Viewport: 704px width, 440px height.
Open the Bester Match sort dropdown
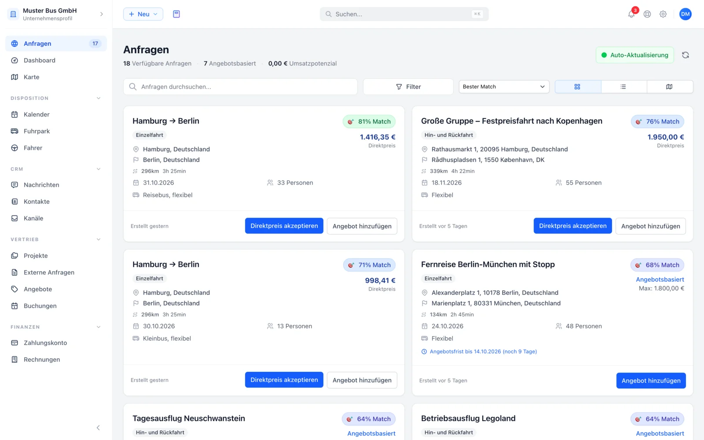(504, 87)
